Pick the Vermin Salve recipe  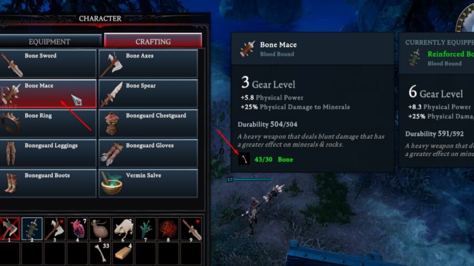pyautogui.click(x=148, y=183)
